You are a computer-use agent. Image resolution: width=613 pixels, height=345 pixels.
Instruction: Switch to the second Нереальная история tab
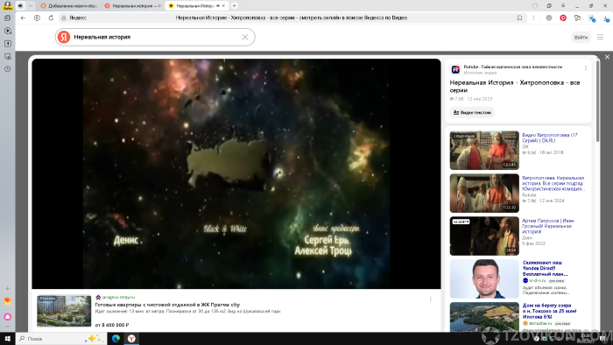point(133,6)
